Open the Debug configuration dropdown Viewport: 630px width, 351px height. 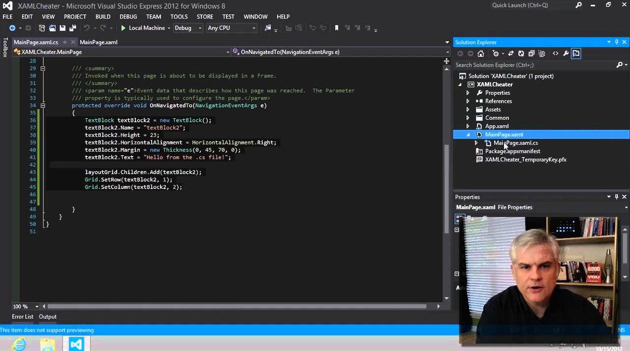(x=188, y=28)
